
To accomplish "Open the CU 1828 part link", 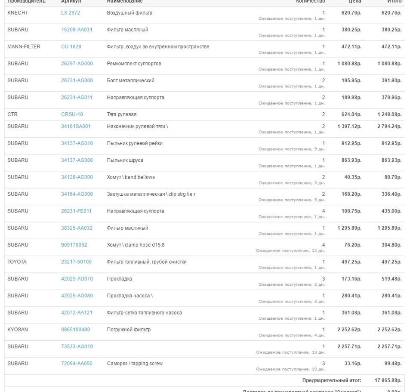I will coord(71,46).
